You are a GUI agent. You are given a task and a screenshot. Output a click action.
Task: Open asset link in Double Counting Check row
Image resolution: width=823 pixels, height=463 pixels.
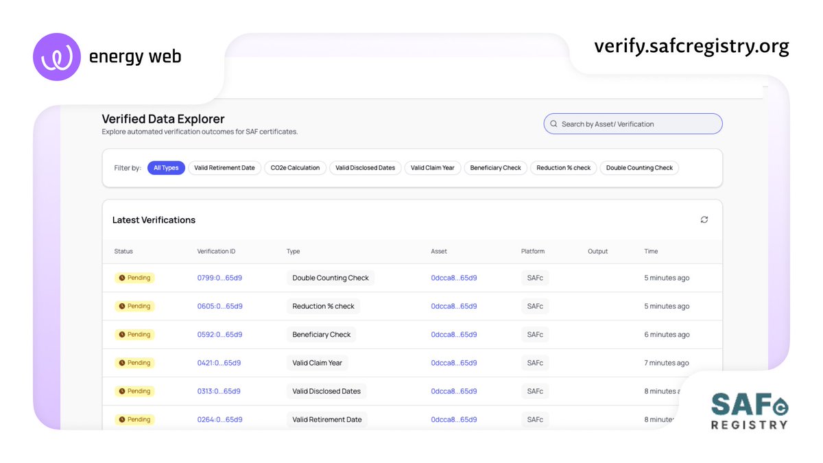click(x=454, y=278)
